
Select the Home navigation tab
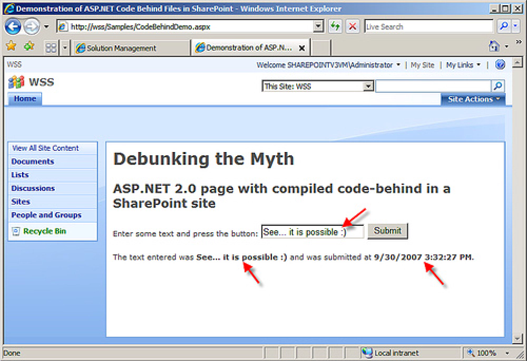pos(25,99)
